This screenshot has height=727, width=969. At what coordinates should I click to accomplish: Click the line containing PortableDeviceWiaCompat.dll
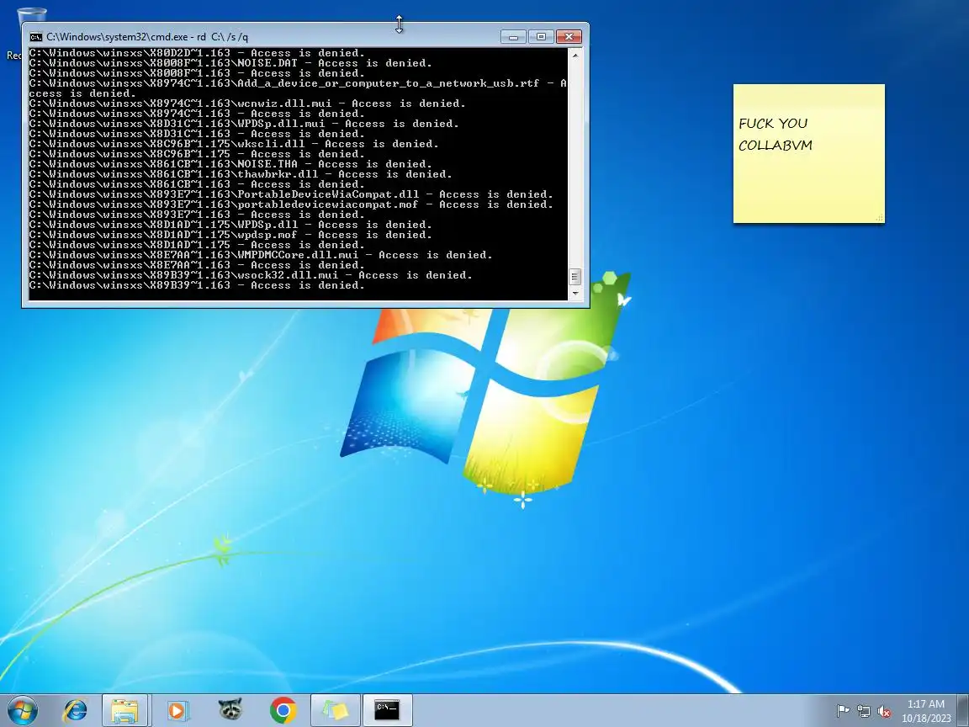pyautogui.click(x=291, y=194)
